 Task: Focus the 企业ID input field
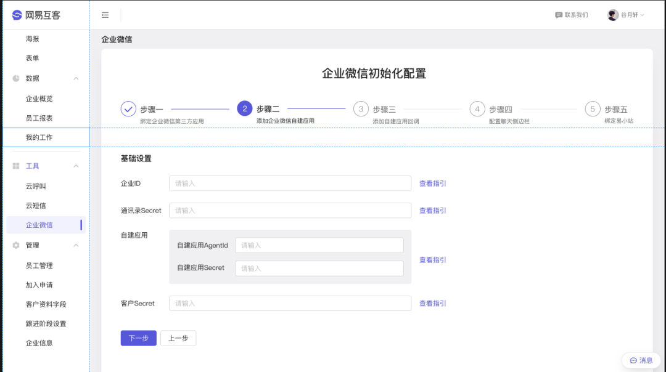pyautogui.click(x=290, y=184)
